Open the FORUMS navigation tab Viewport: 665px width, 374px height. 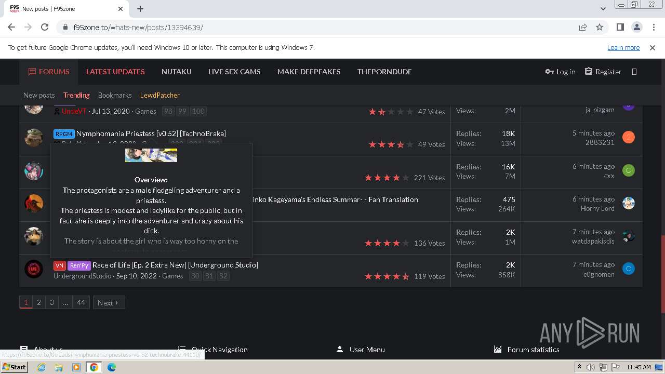pos(49,72)
